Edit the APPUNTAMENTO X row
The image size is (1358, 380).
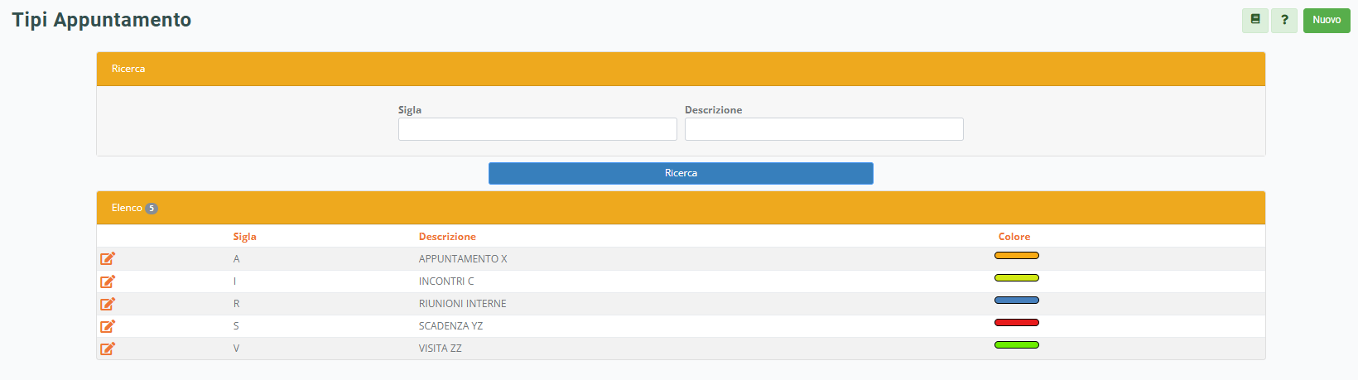click(x=108, y=259)
